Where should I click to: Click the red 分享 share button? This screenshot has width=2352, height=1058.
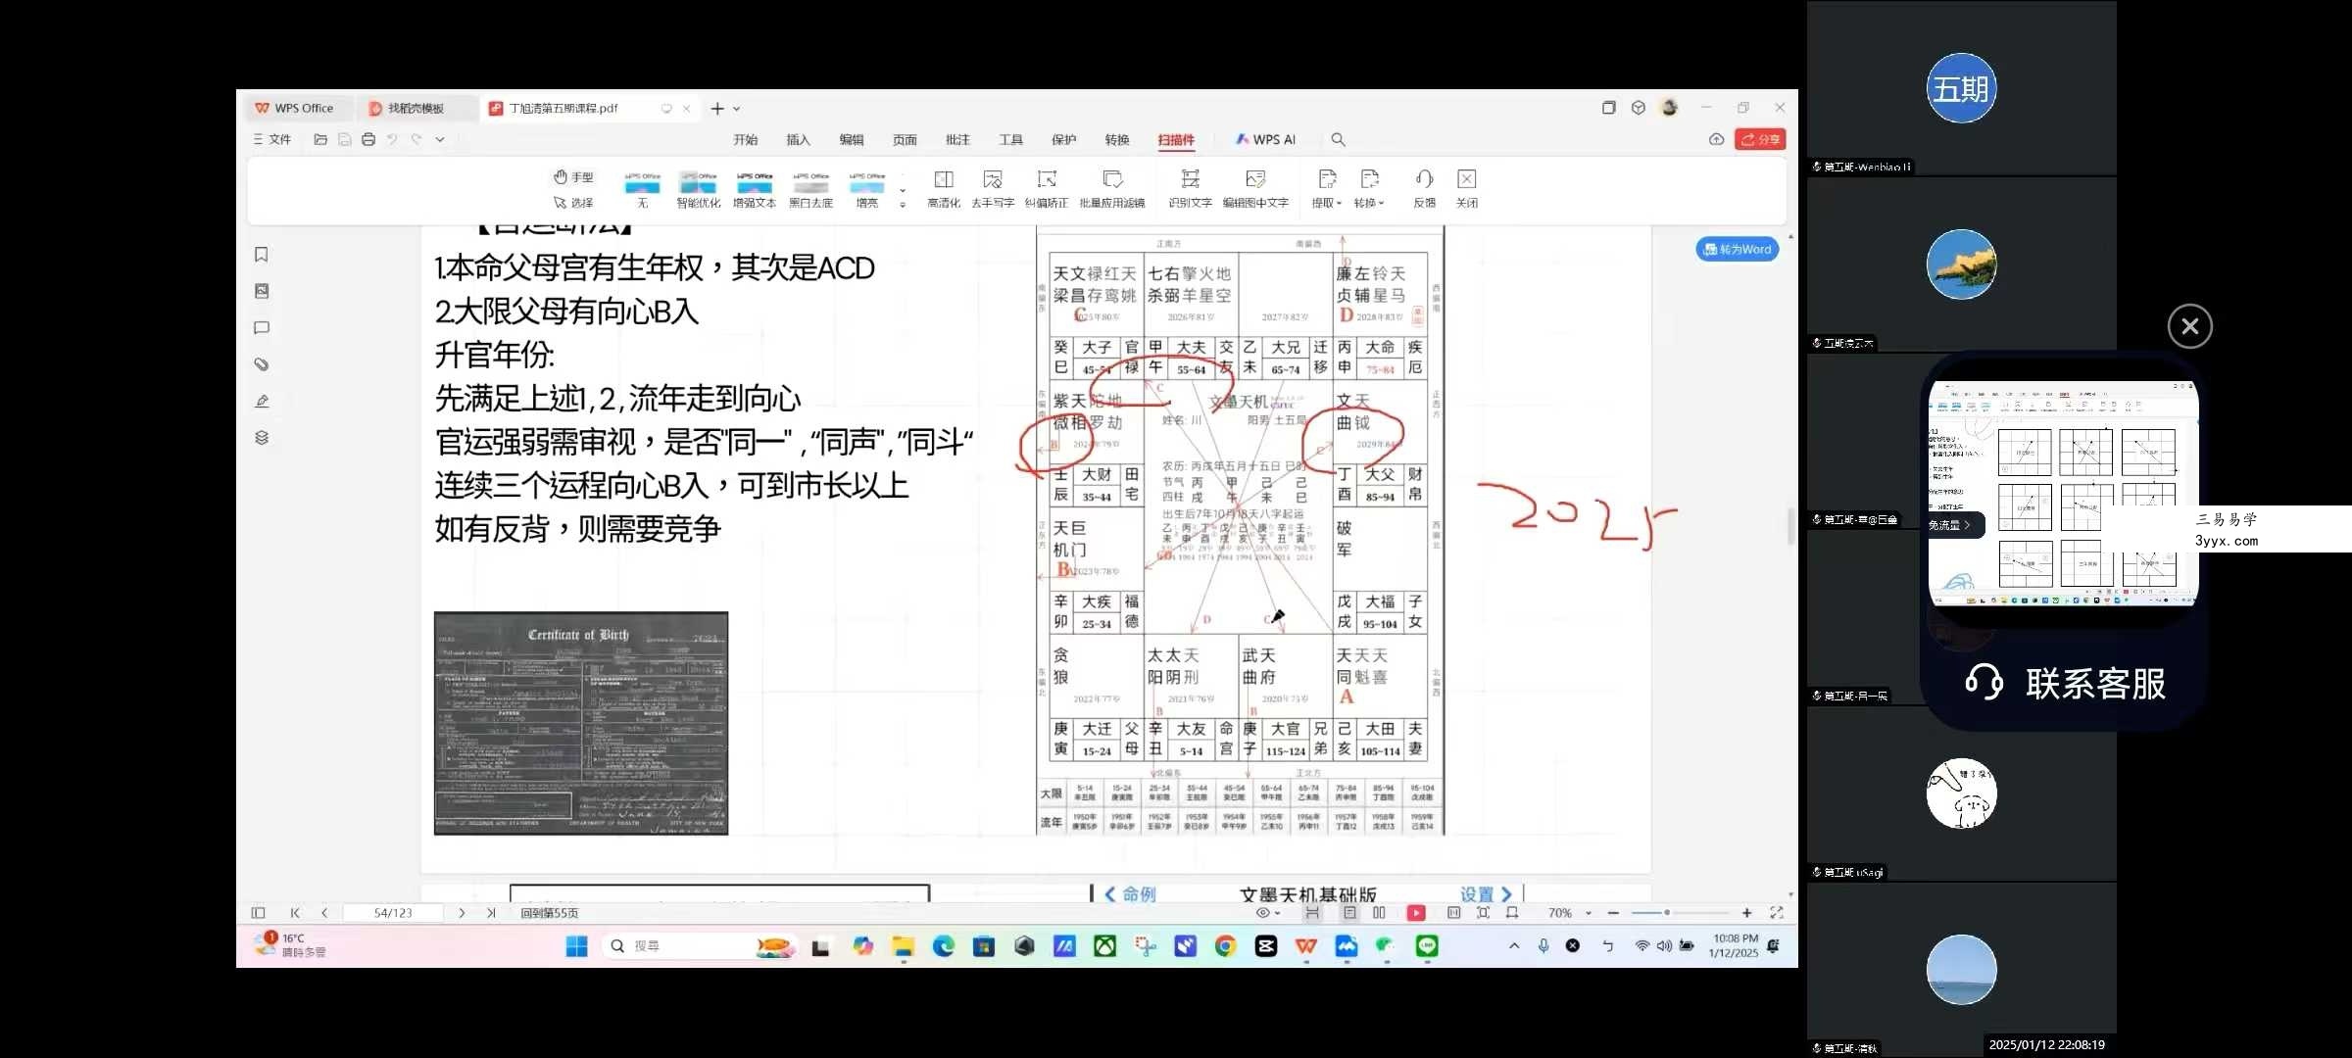click(1760, 139)
